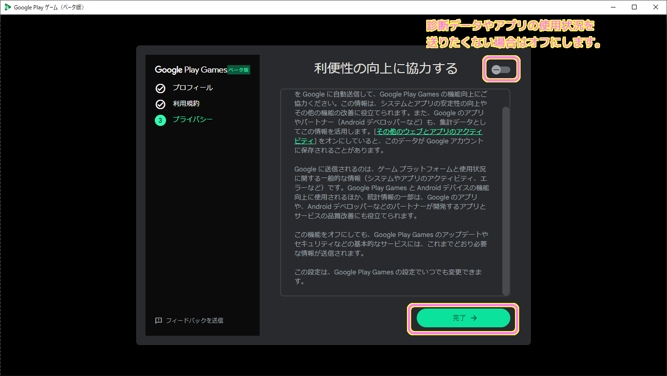Select the プロフィール step label
667x376 pixels.
[193, 88]
